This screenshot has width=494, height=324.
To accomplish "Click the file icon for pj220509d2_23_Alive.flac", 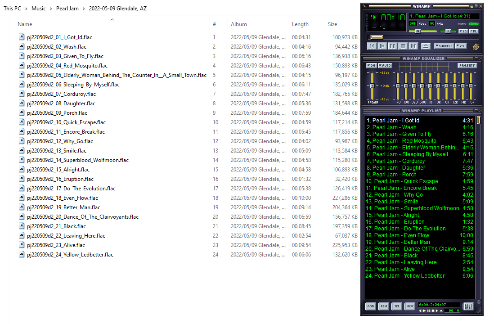I will click(x=22, y=245).
